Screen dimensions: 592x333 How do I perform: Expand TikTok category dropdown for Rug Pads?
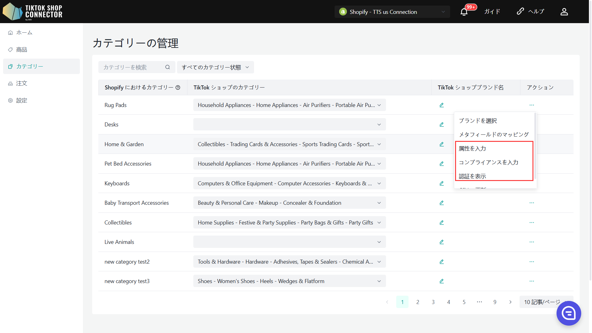(x=290, y=105)
